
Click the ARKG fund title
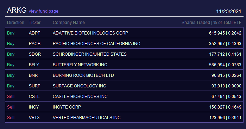pos(17,10)
